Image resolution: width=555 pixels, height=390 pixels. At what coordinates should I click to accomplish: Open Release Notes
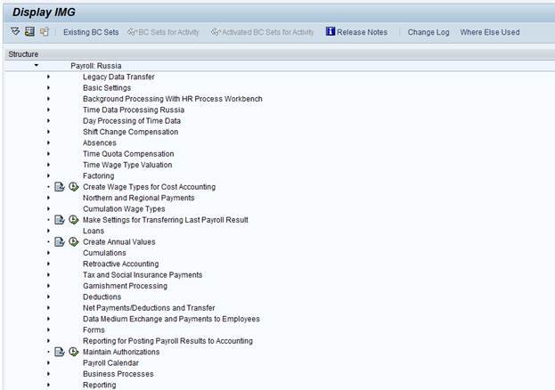pos(356,32)
